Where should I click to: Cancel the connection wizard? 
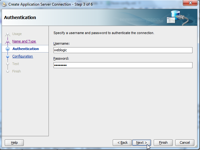coord(185,142)
